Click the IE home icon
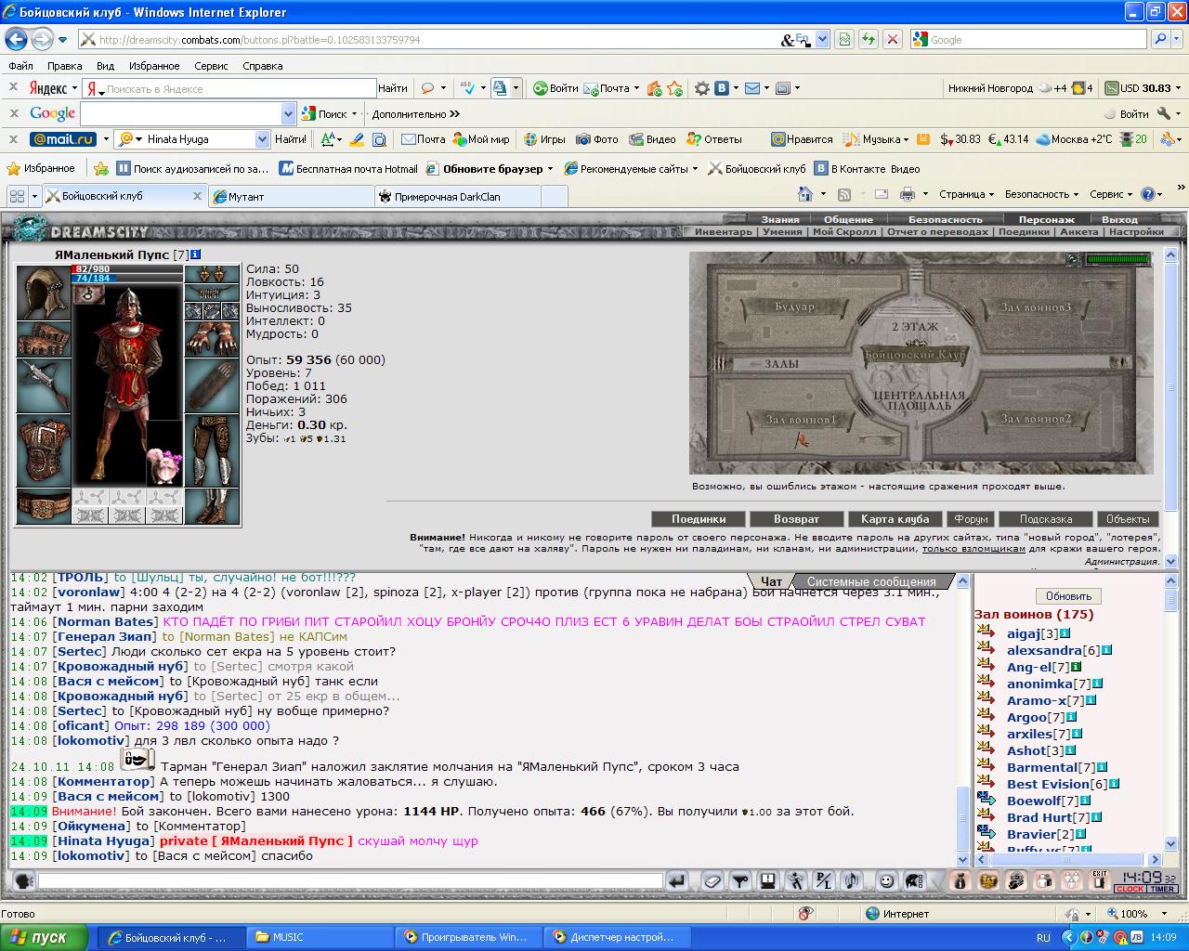 805,194
